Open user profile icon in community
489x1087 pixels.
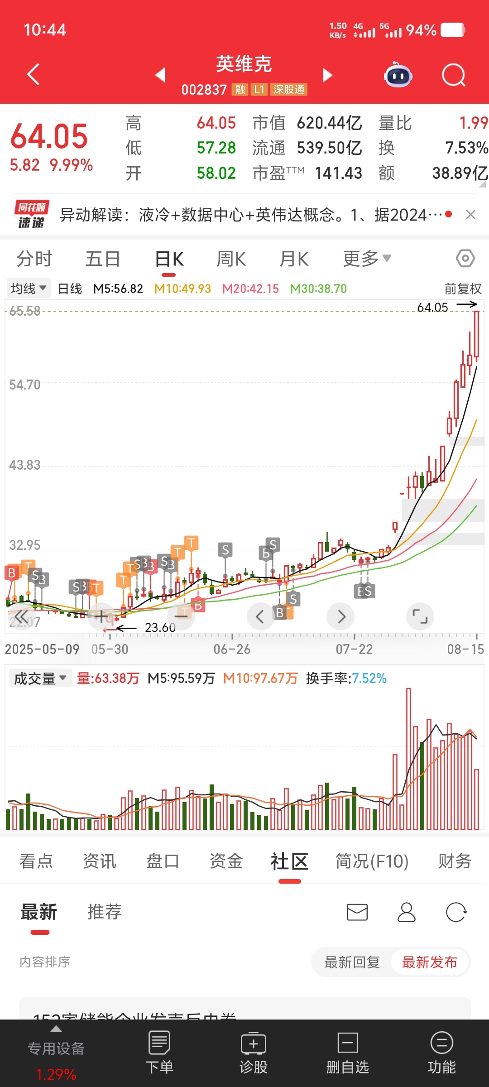[x=406, y=912]
